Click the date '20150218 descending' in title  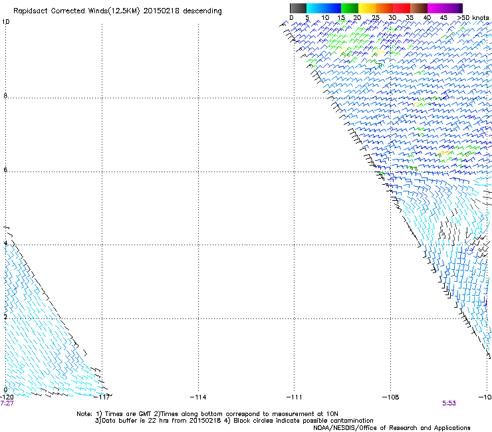click(x=183, y=11)
